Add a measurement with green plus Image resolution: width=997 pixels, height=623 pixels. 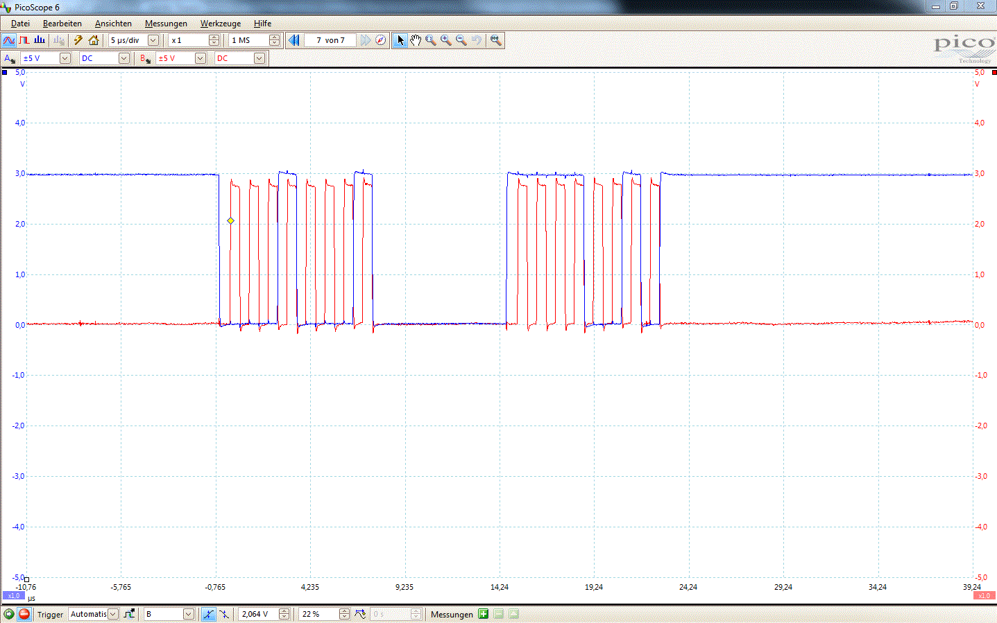coord(484,614)
